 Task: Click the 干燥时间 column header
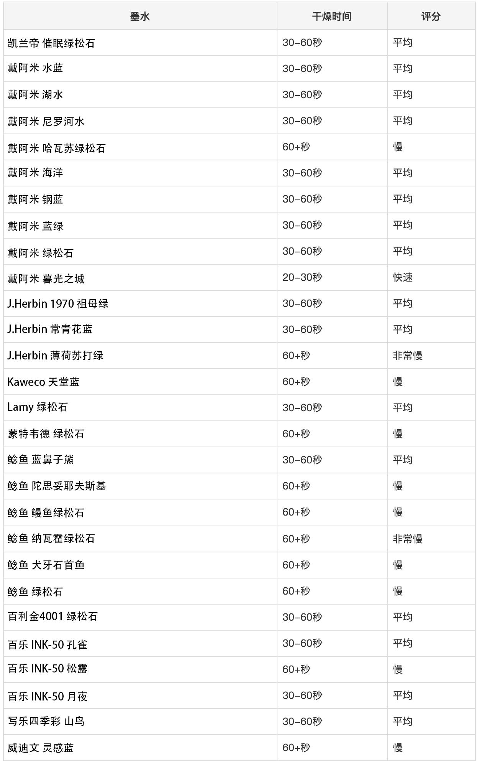pyautogui.click(x=331, y=16)
